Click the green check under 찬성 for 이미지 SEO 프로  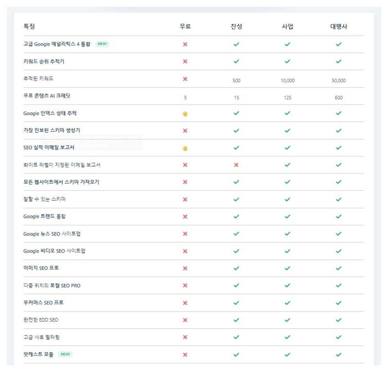[x=236, y=268]
